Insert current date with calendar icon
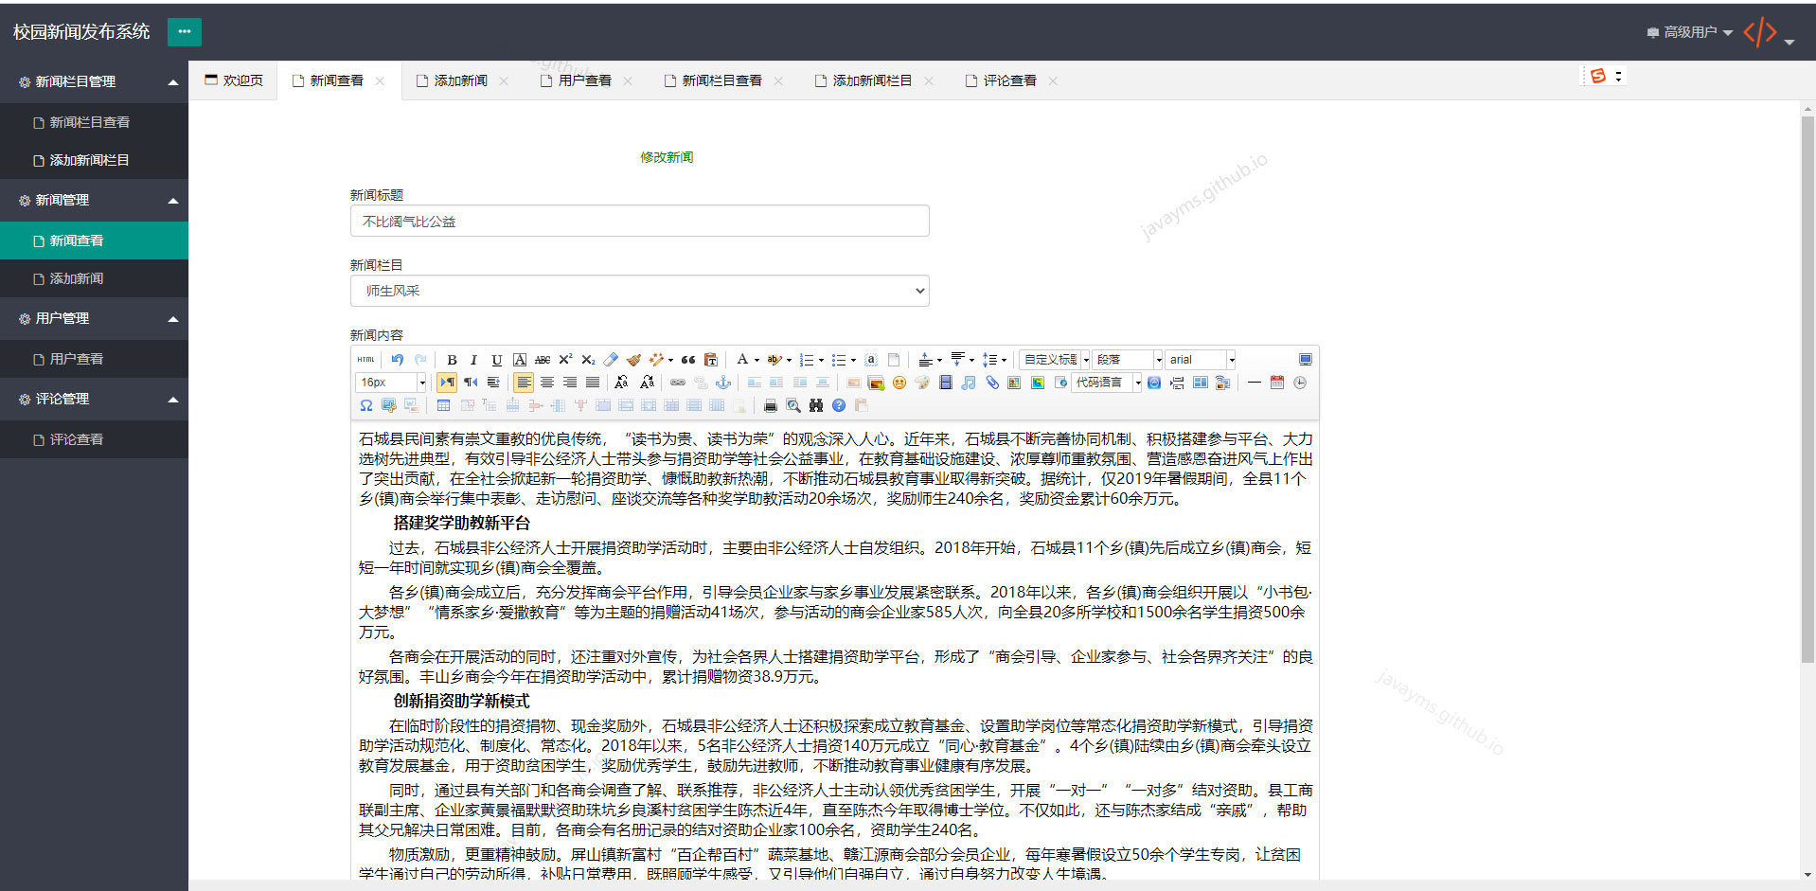1816x891 pixels. coord(1277,383)
